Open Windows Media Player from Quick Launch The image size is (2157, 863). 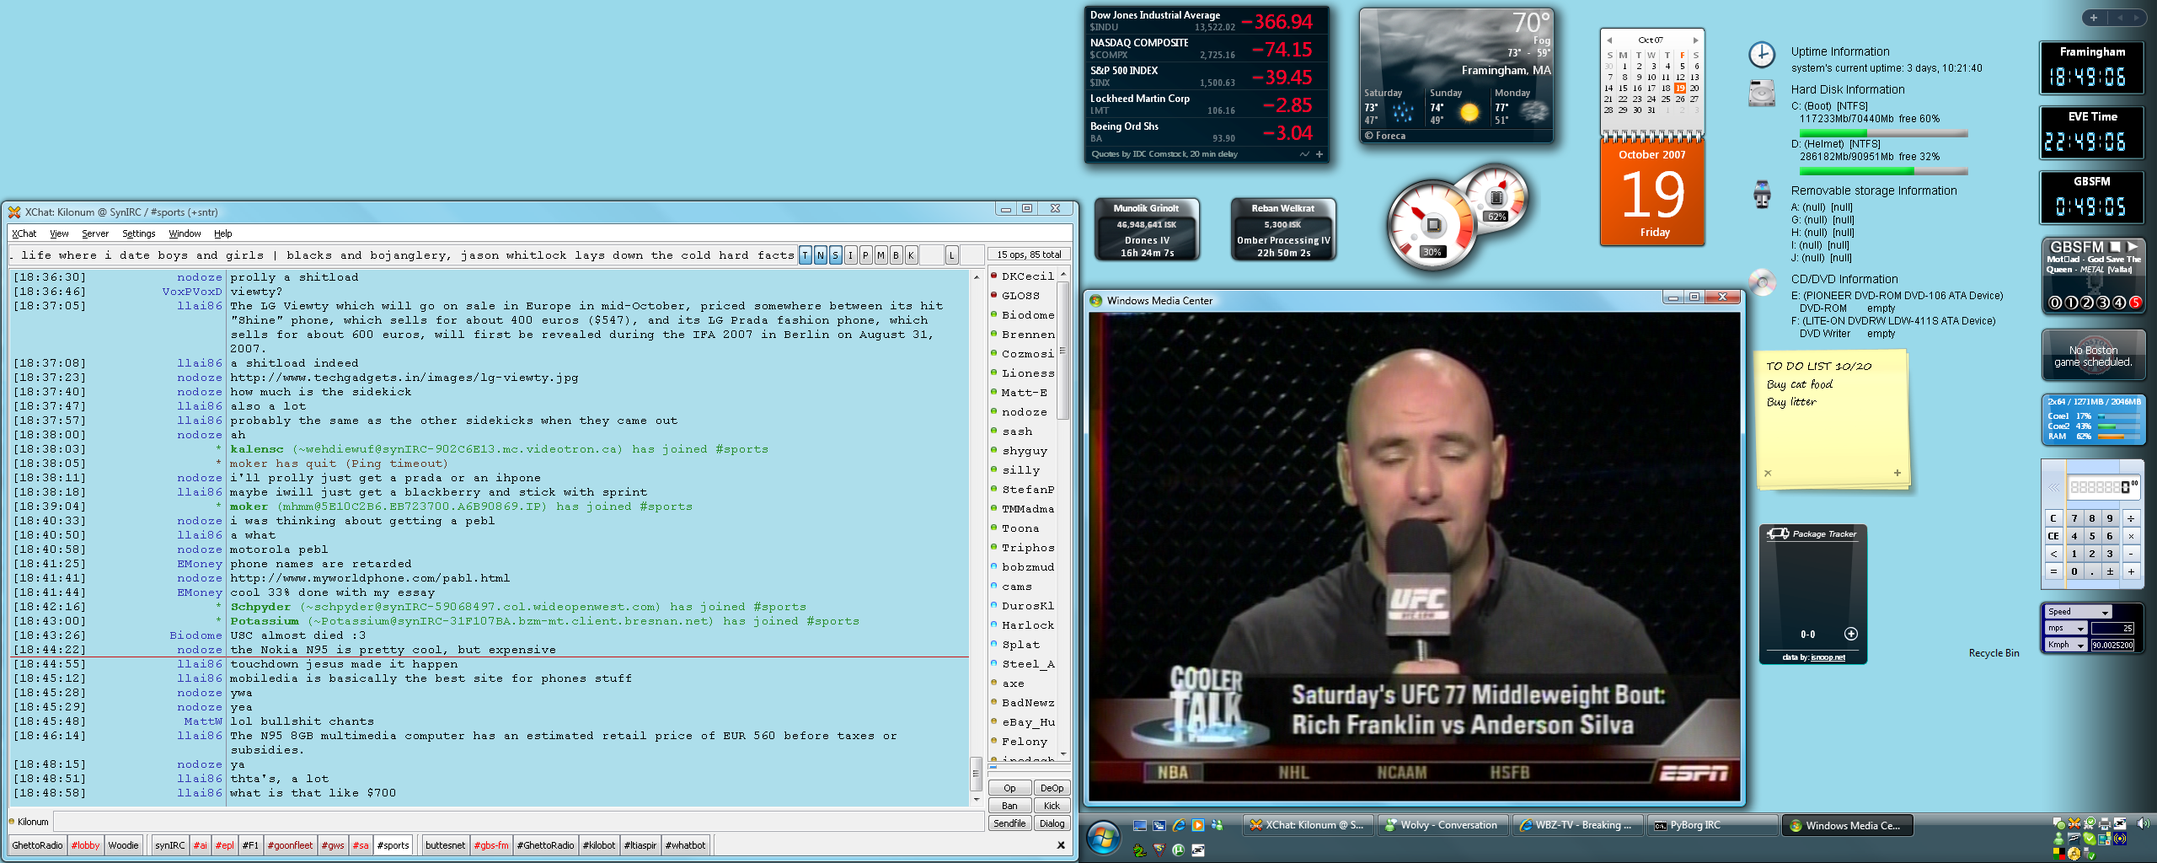1197,825
